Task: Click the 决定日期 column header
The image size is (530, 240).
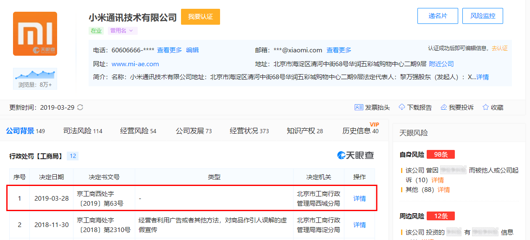Action: 51,177
